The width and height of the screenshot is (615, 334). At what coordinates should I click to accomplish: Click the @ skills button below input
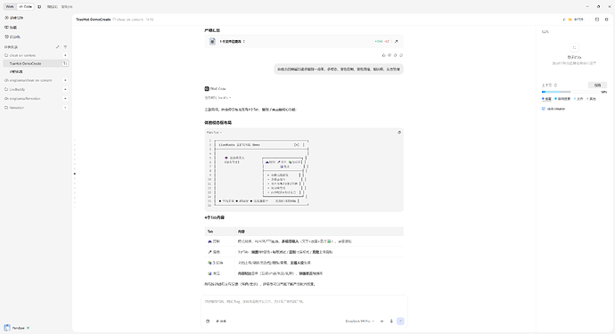point(221,321)
